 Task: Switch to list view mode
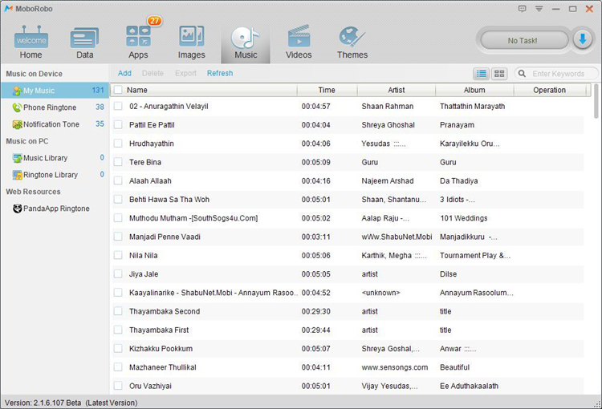pos(482,73)
